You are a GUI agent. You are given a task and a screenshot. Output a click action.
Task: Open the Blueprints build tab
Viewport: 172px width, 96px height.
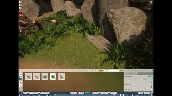113,93
